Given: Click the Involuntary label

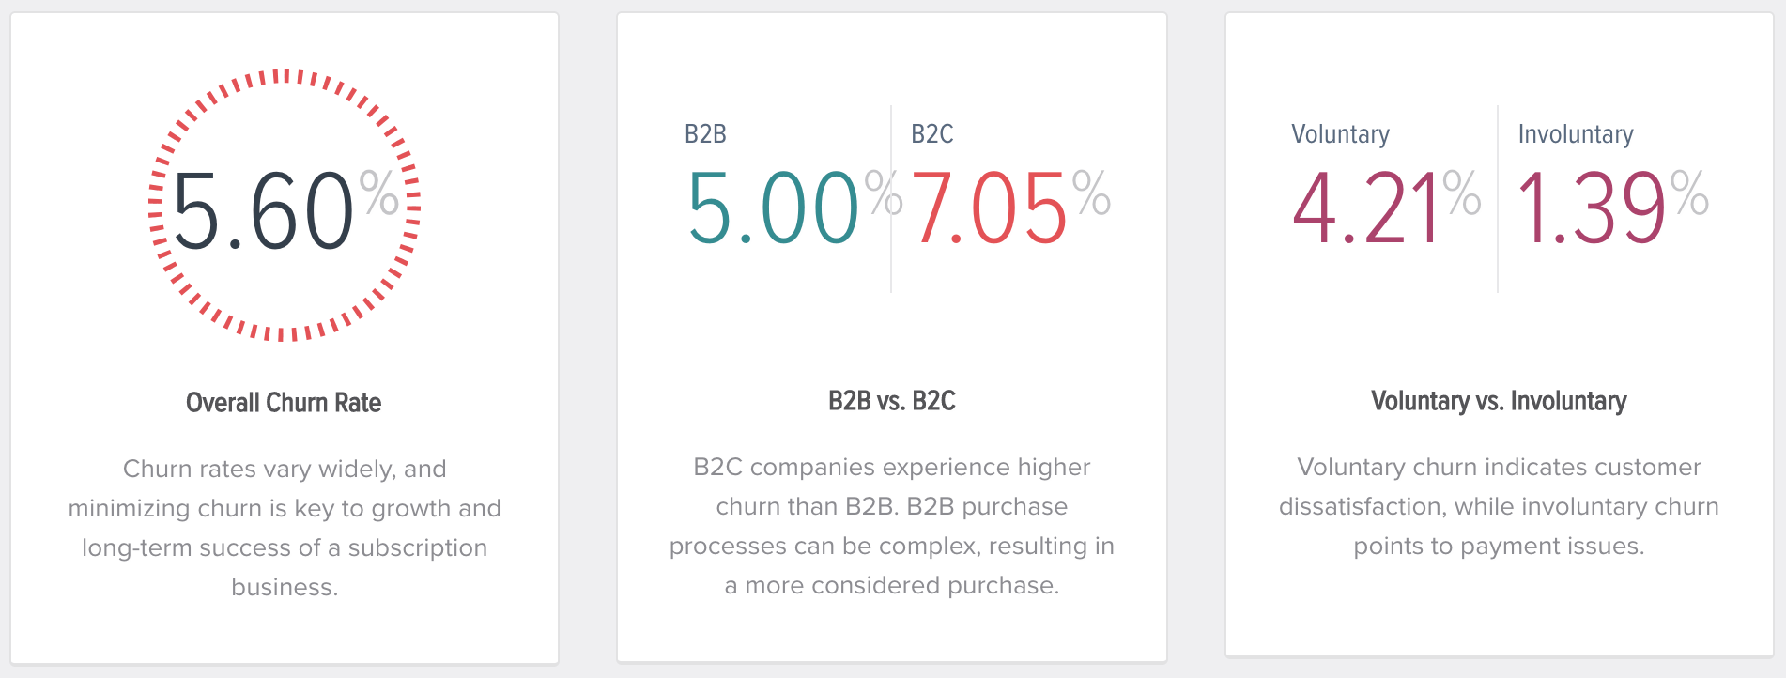Looking at the screenshot, I should [x=1576, y=134].
